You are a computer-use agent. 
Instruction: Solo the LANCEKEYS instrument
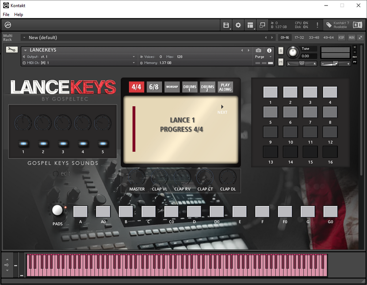tap(281, 50)
